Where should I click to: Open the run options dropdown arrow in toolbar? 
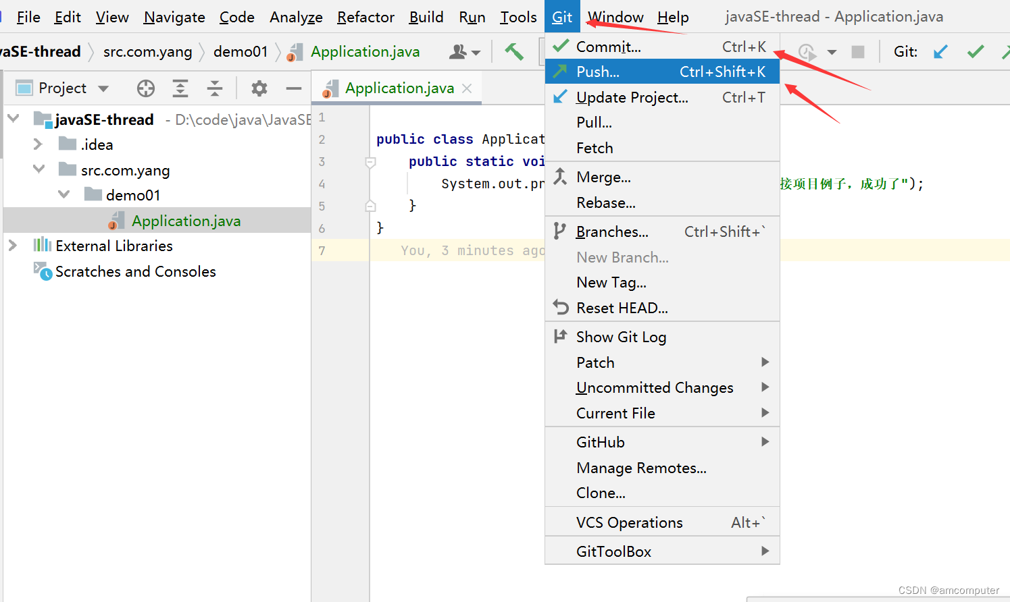(x=832, y=52)
